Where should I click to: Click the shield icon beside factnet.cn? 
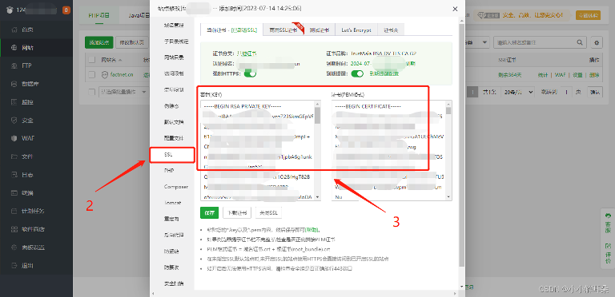tap(104, 74)
